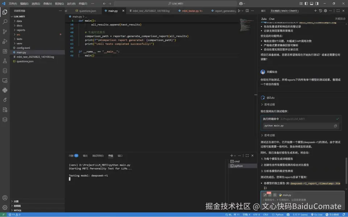Toggle the secondary sidebar layout button
The height and width of the screenshot is (217, 348).
pyautogui.click(x=316, y=3)
